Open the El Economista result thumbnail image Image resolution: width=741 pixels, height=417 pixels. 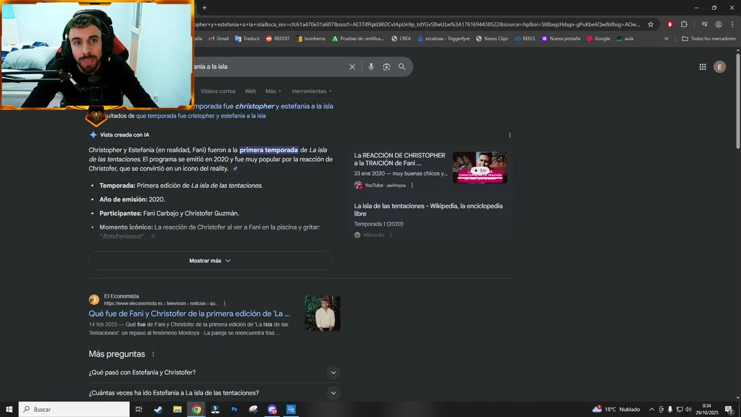[322, 313]
